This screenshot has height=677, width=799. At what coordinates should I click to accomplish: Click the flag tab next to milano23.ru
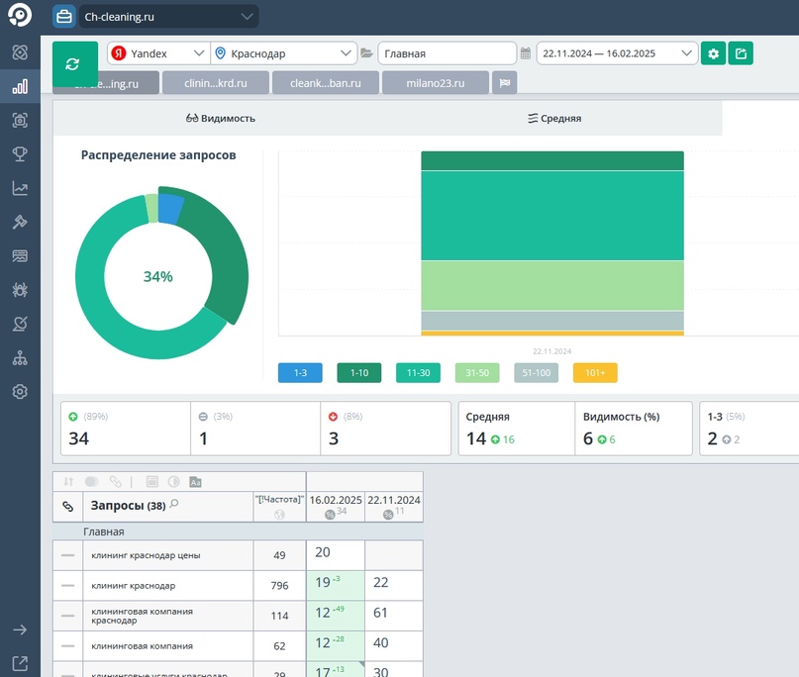click(505, 83)
